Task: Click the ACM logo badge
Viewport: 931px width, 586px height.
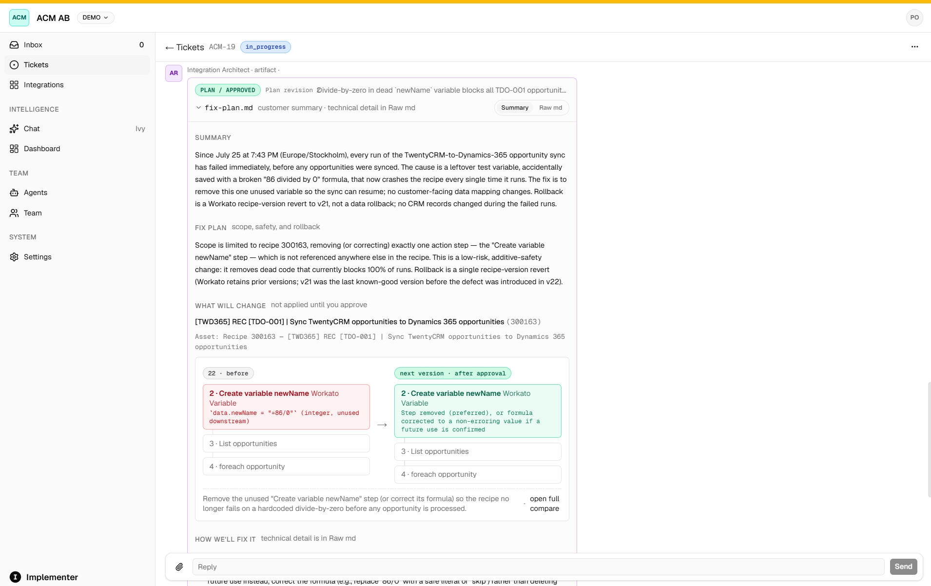Action: (19, 18)
